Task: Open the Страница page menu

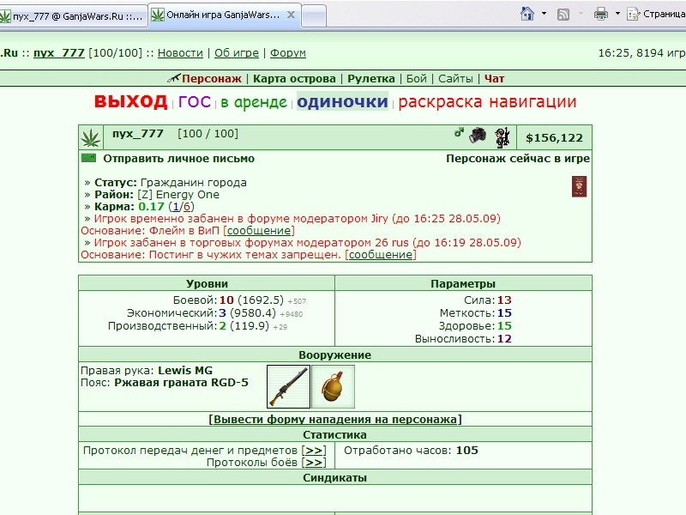Action: [656, 14]
